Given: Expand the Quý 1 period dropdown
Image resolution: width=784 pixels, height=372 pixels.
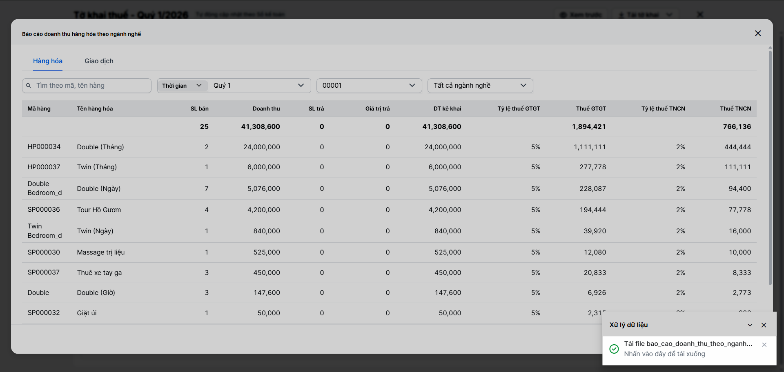Looking at the screenshot, I should [x=259, y=86].
